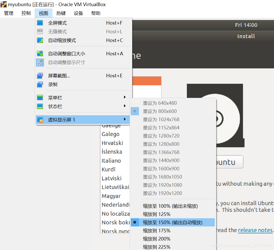
Task: Expand the 状态栏 submenu arrow
Action: (125, 106)
